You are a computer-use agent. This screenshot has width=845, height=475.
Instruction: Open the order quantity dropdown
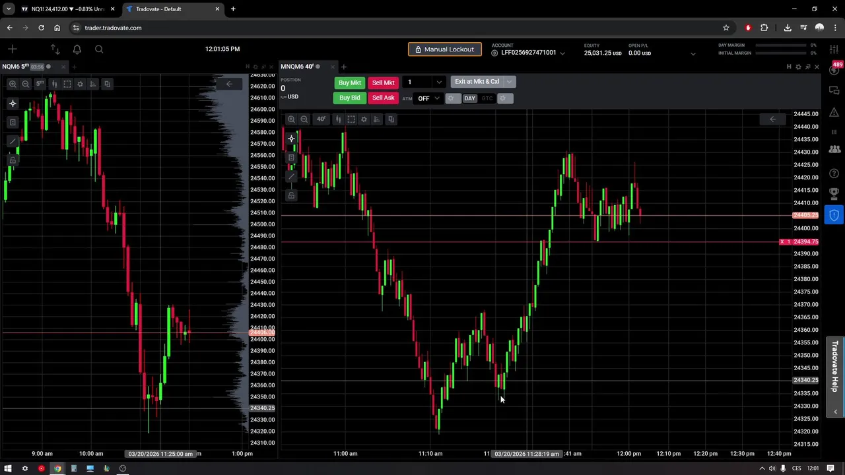(x=439, y=82)
